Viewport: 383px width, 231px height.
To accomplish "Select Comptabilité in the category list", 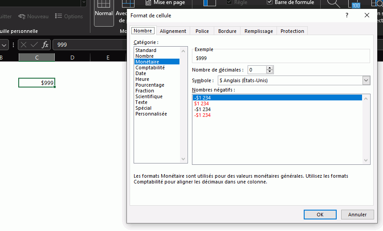I will pos(150,68).
